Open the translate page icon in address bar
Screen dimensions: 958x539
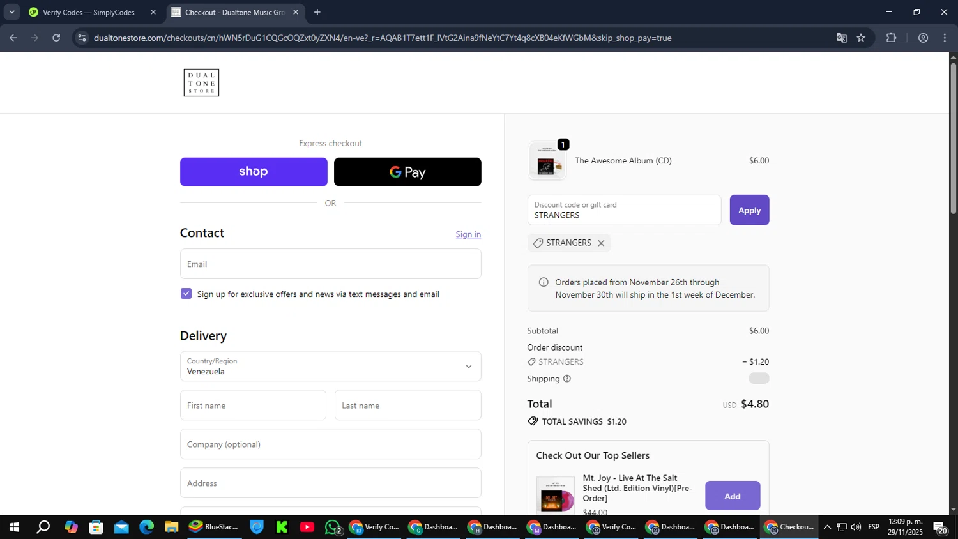842,38
